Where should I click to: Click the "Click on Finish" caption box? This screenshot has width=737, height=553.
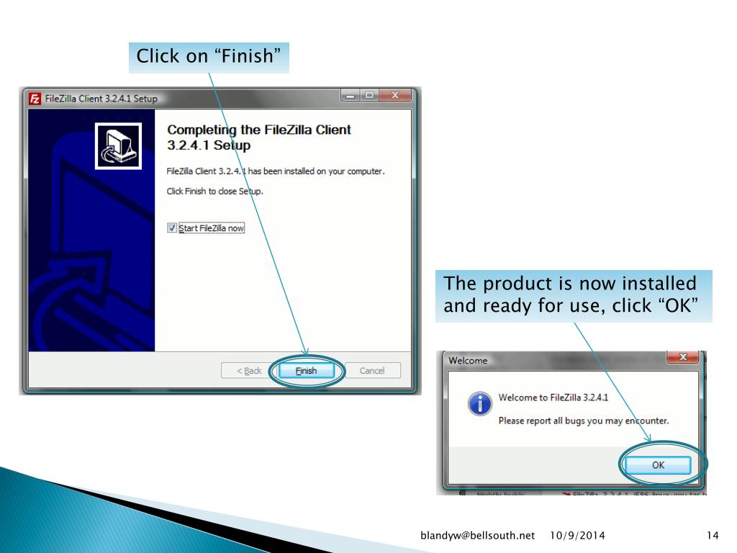pyautogui.click(x=209, y=58)
